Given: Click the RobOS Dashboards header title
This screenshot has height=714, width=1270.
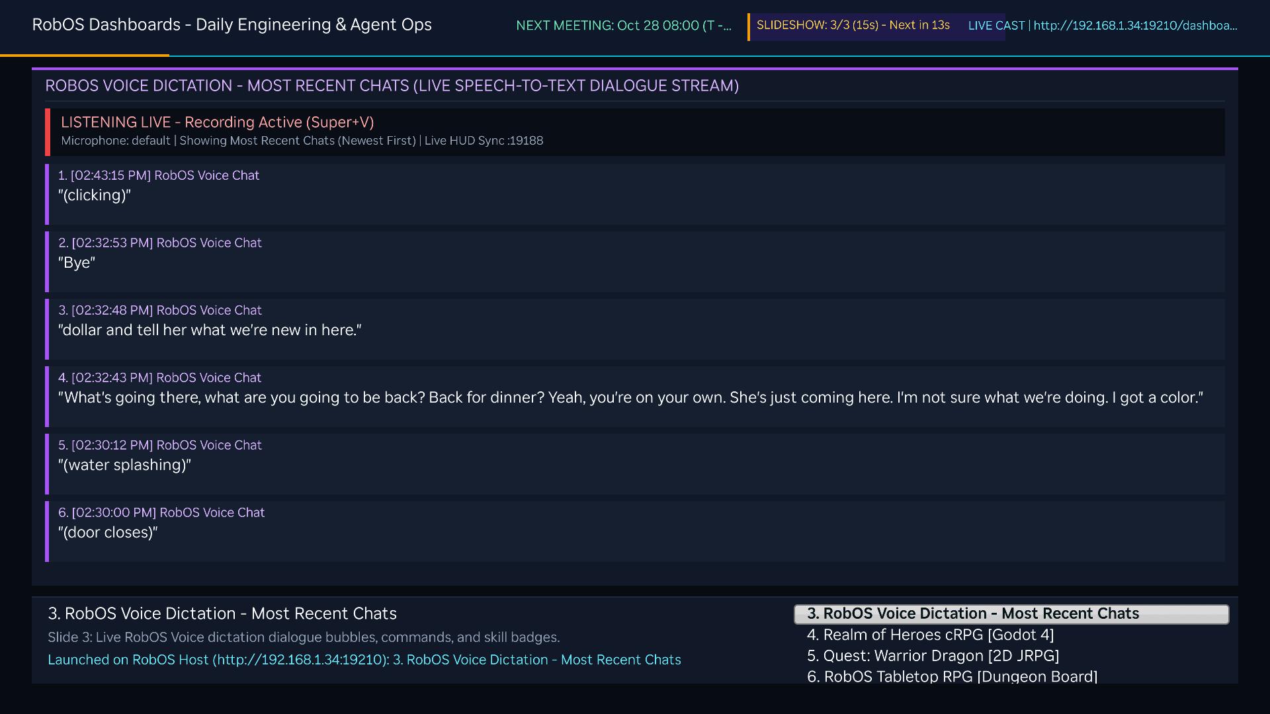Looking at the screenshot, I should (x=232, y=24).
